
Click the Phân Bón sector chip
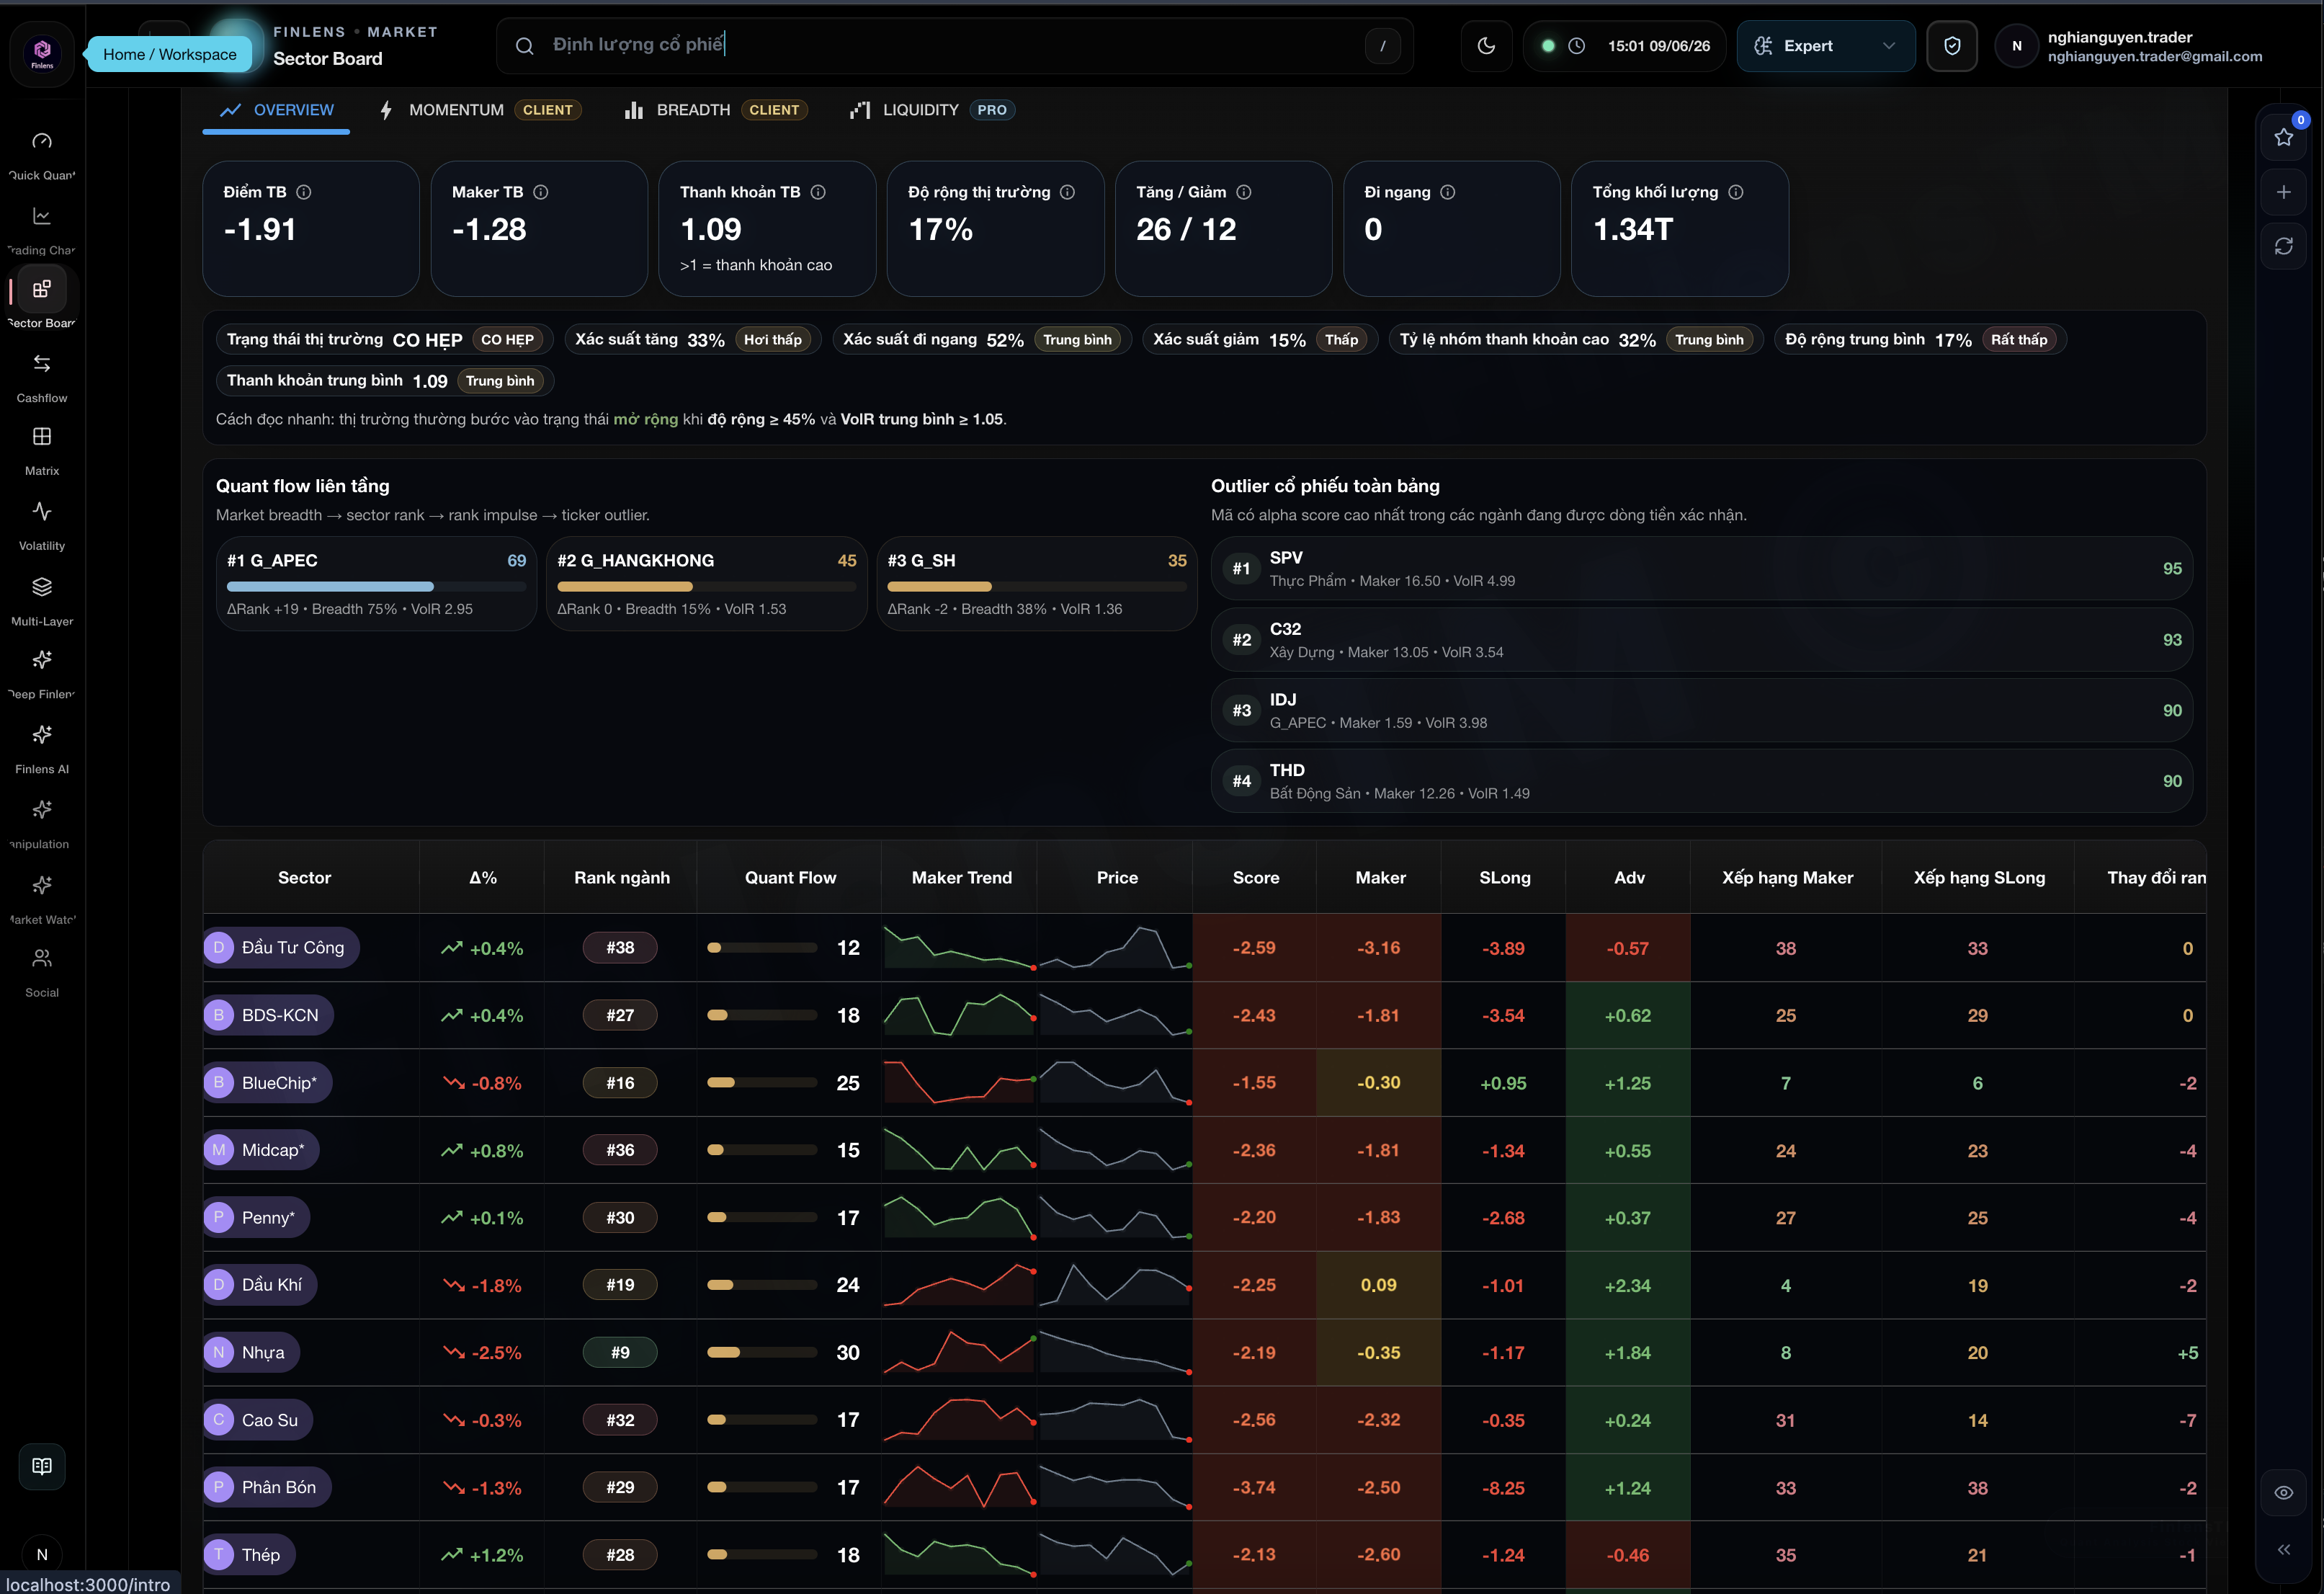pyautogui.click(x=267, y=1487)
